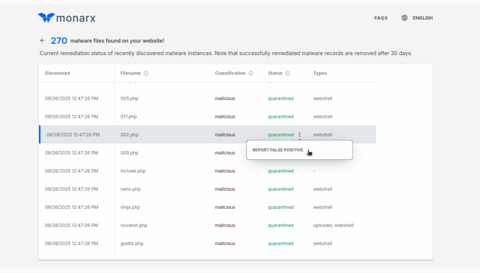Click the Monarx butterfly logo
Viewport: 480px width, 273px height.
[46, 18]
